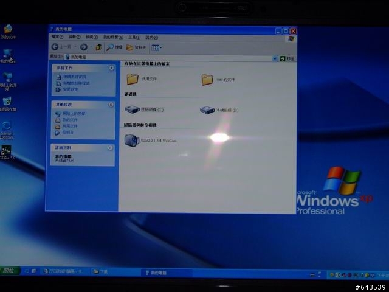The width and height of the screenshot is (389, 292).
Task: Select the 資源回收筒 recycle bin icon
Action: (8, 104)
